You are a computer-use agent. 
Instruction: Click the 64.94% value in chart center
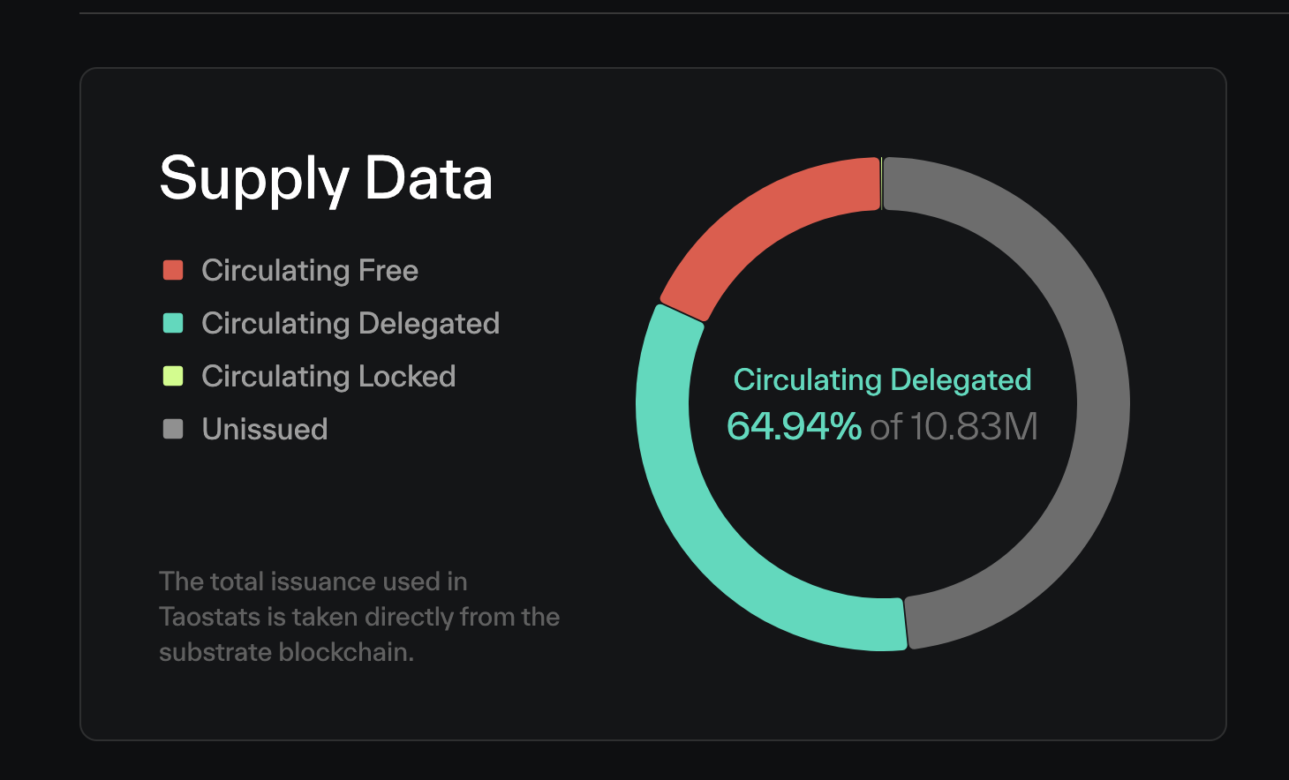coord(794,426)
